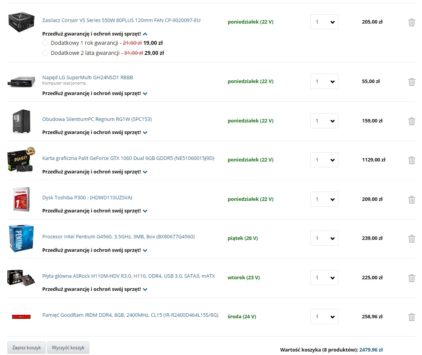Open Płyta główna ASRock H110M-HDV link
The image size is (422, 355).
point(129,276)
